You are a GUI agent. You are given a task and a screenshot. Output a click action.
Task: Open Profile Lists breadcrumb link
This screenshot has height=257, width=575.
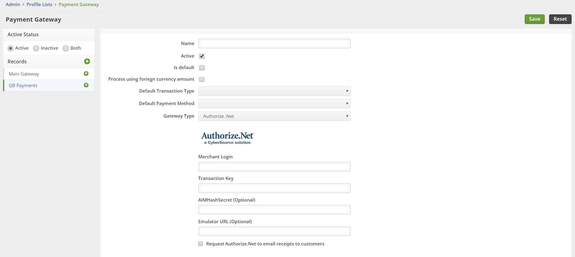click(39, 4)
